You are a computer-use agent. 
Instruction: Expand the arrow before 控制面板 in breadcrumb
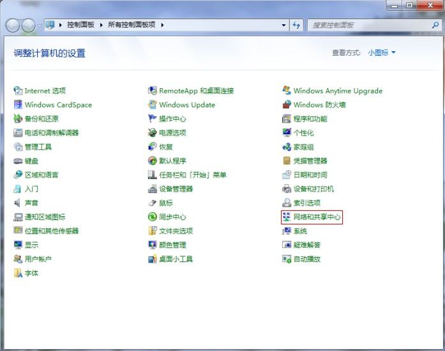tap(61, 25)
